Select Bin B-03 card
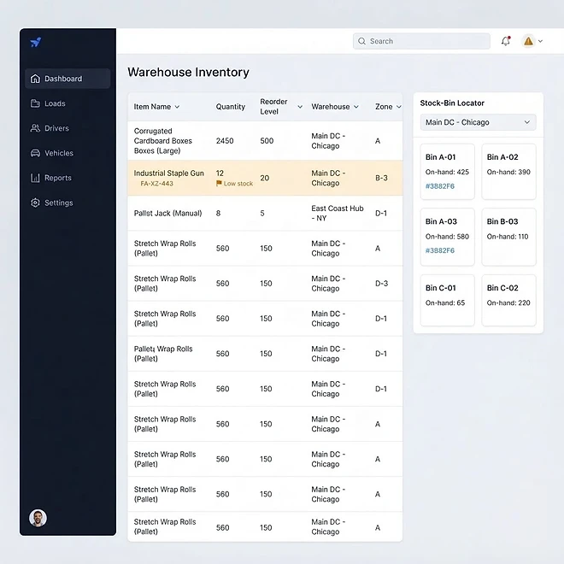The height and width of the screenshot is (564, 564). click(508, 237)
